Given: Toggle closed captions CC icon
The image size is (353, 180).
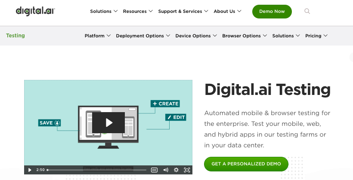Looking at the screenshot, I should click(x=154, y=170).
